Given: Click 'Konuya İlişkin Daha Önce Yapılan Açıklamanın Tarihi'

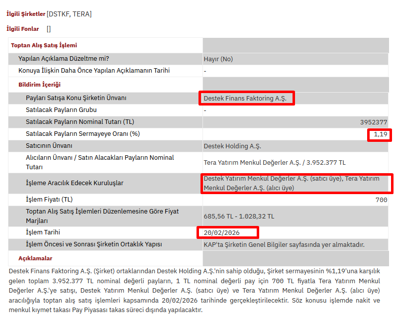Looking at the screenshot, I should coord(94,71).
